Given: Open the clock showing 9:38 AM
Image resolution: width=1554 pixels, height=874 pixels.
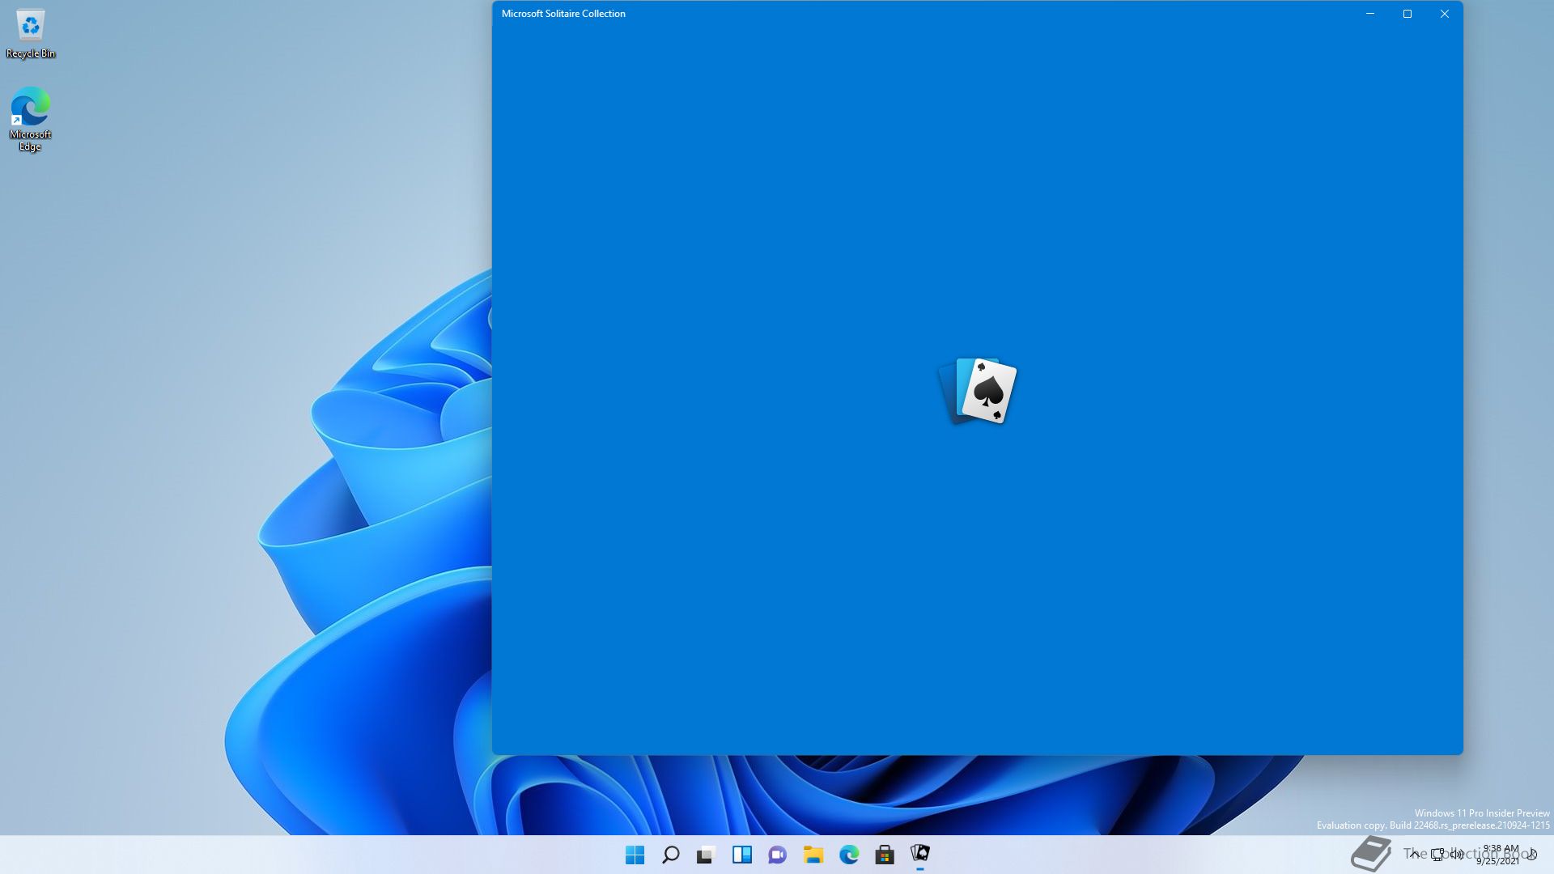Looking at the screenshot, I should [1499, 855].
